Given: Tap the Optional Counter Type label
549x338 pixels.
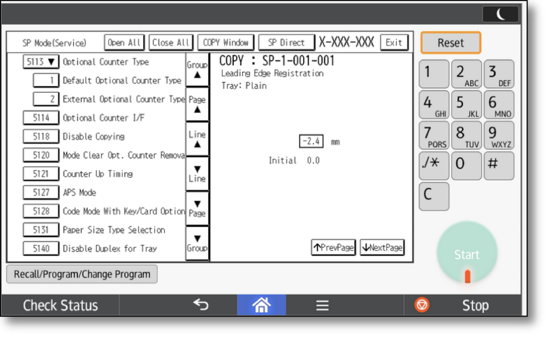Looking at the screenshot, I should [106, 62].
